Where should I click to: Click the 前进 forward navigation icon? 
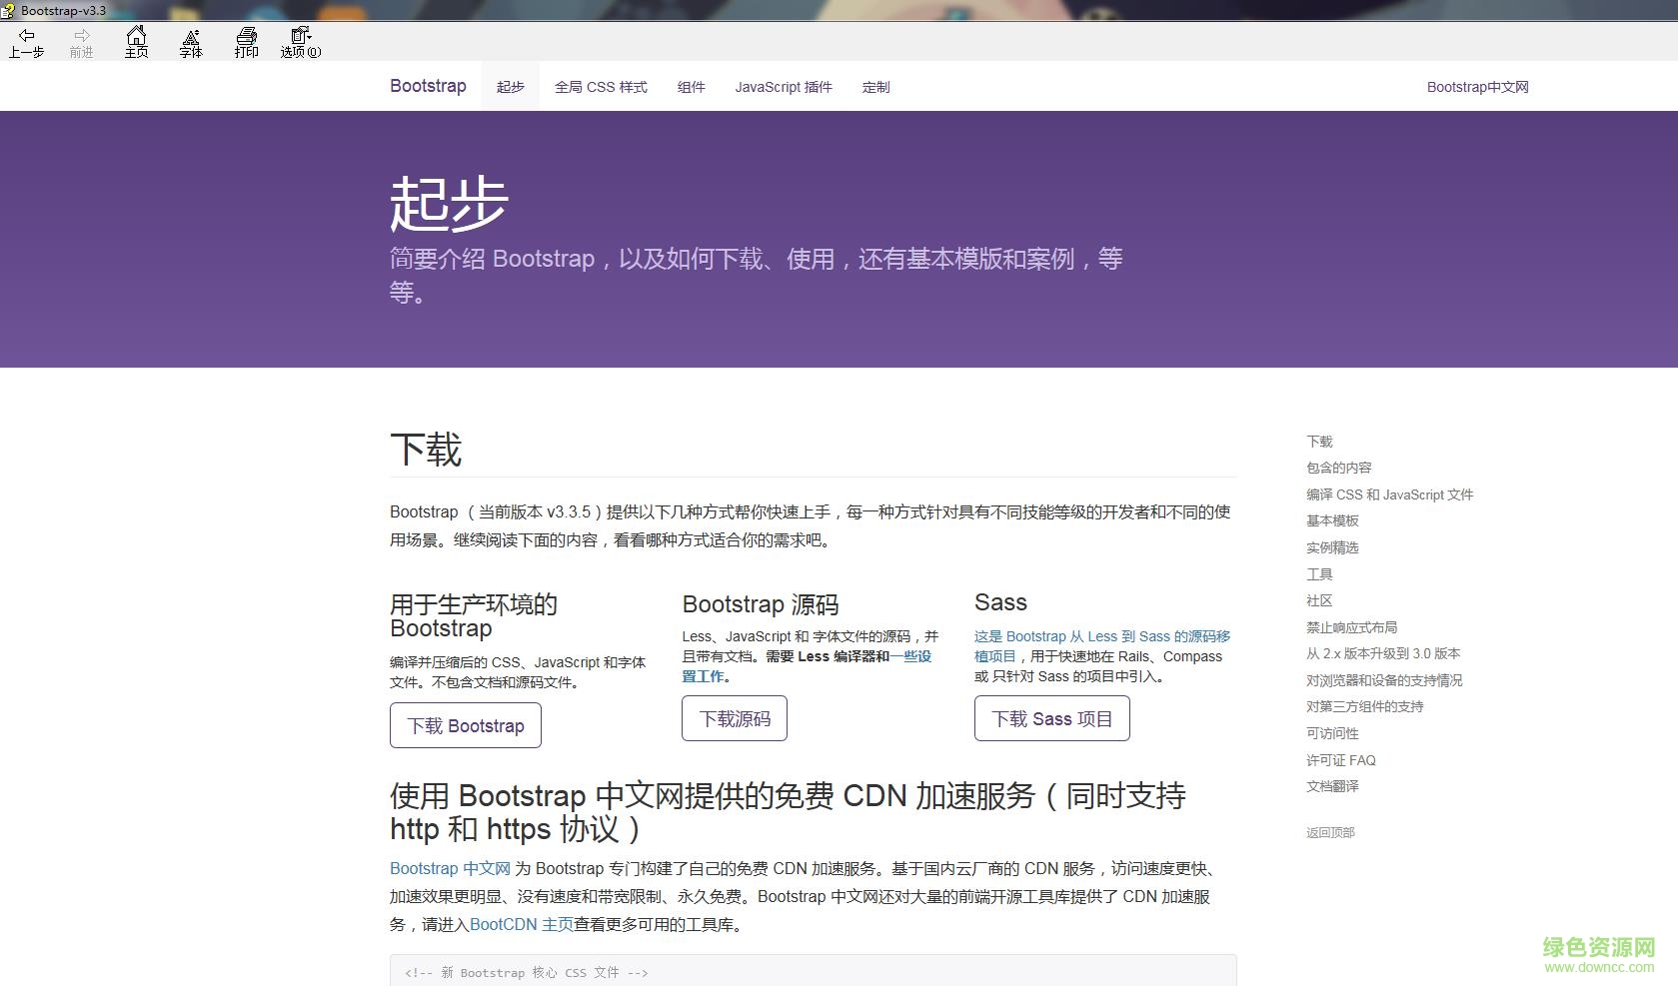[x=80, y=42]
